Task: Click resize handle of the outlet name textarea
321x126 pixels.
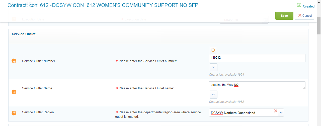Action: click(x=304, y=88)
